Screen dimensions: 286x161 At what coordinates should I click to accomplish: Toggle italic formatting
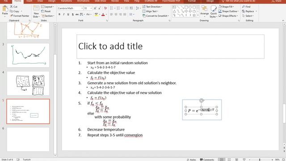point(63,14)
